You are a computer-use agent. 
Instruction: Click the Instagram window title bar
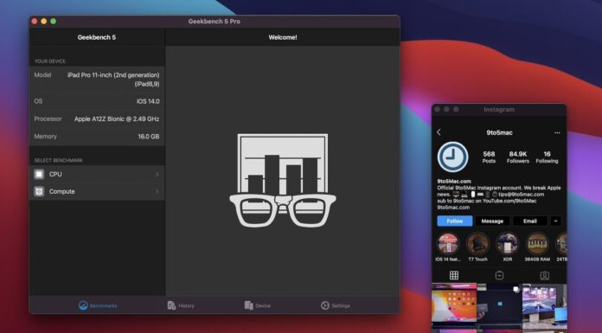[x=499, y=110]
